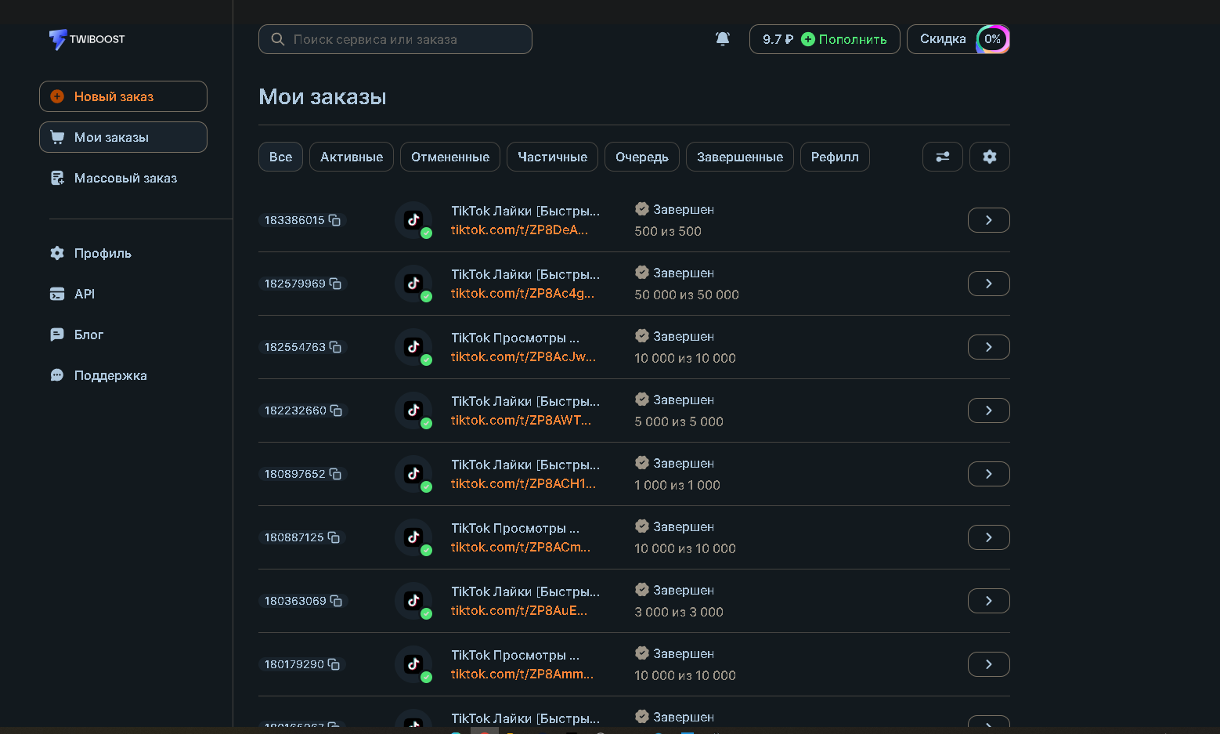Copy order ID 180897652
This screenshot has height=734, width=1220.
pos(335,474)
